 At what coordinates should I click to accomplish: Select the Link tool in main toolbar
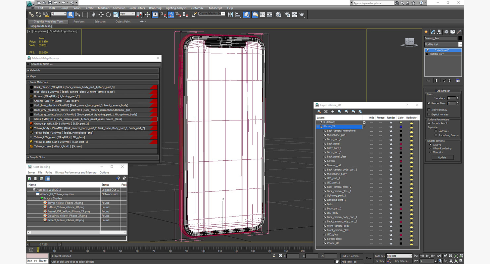(31, 15)
